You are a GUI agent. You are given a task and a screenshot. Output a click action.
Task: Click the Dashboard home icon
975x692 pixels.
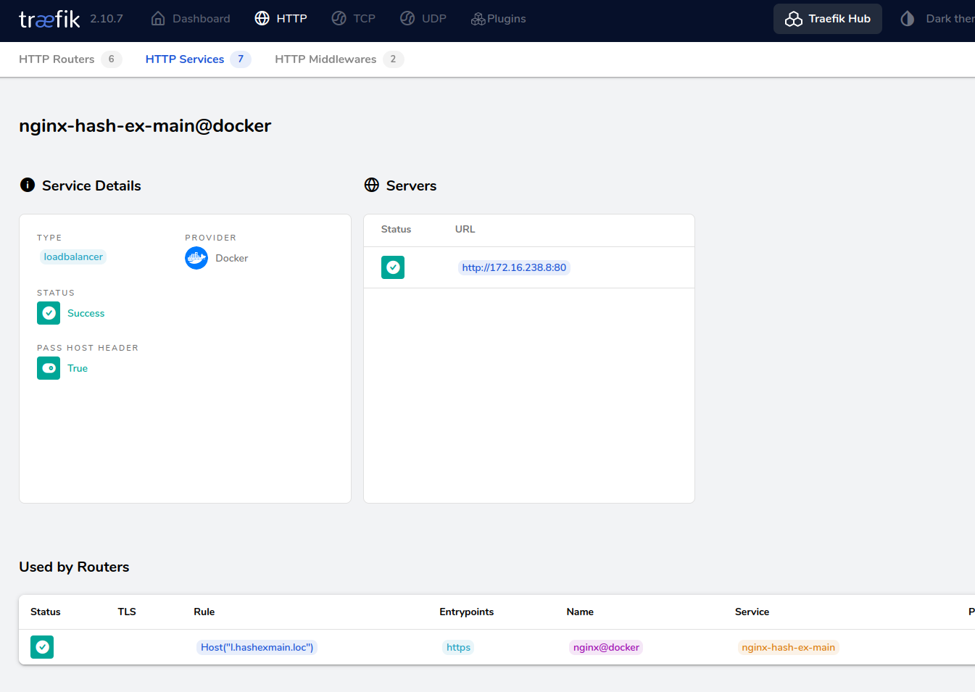[x=158, y=19]
